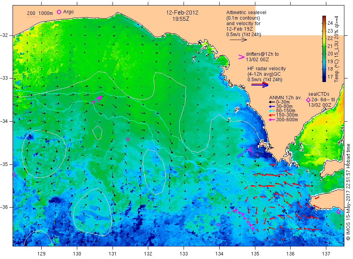This screenshot has height=259, width=353.
Task: Click the vertical 'Temp. (°C) 15_L3U' colorbar title
Action: pos(337,49)
